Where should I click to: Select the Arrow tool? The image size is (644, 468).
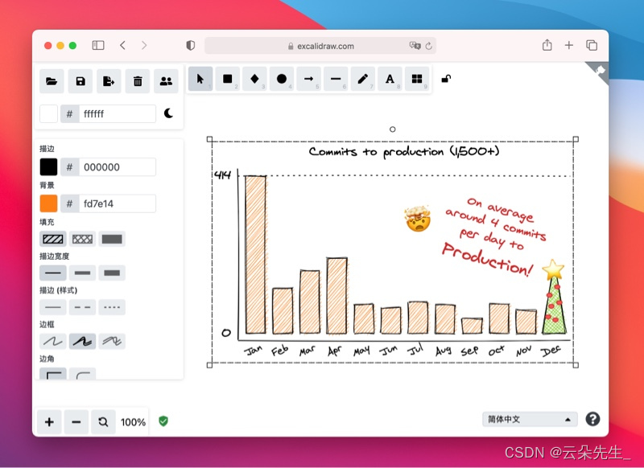[x=309, y=79]
